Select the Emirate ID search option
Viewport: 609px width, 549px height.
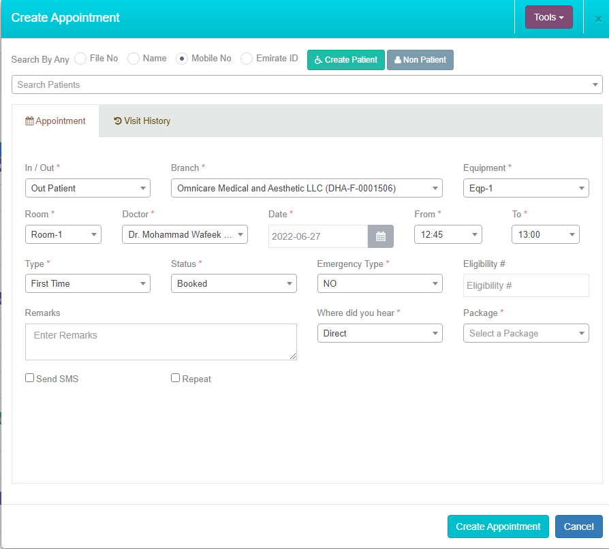click(x=246, y=59)
